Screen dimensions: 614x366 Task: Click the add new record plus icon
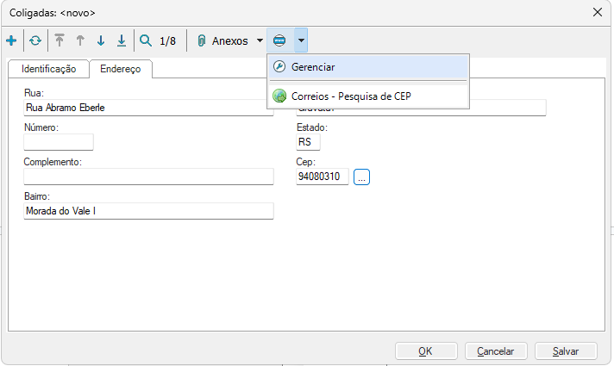point(11,40)
